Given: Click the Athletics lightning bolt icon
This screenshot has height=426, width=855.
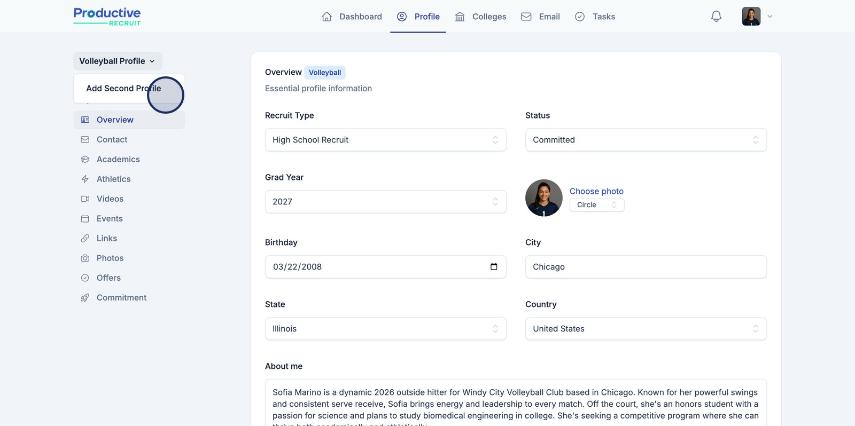Looking at the screenshot, I should [x=85, y=179].
